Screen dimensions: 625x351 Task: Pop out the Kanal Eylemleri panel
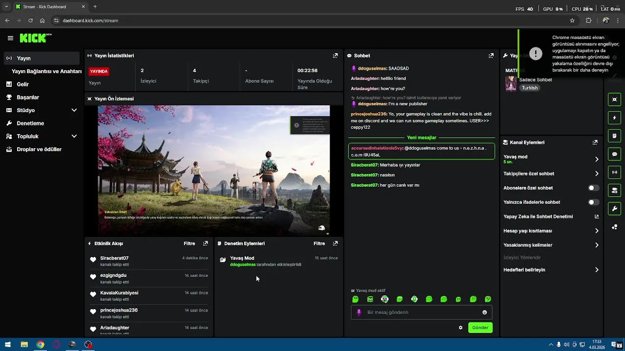[595, 142]
